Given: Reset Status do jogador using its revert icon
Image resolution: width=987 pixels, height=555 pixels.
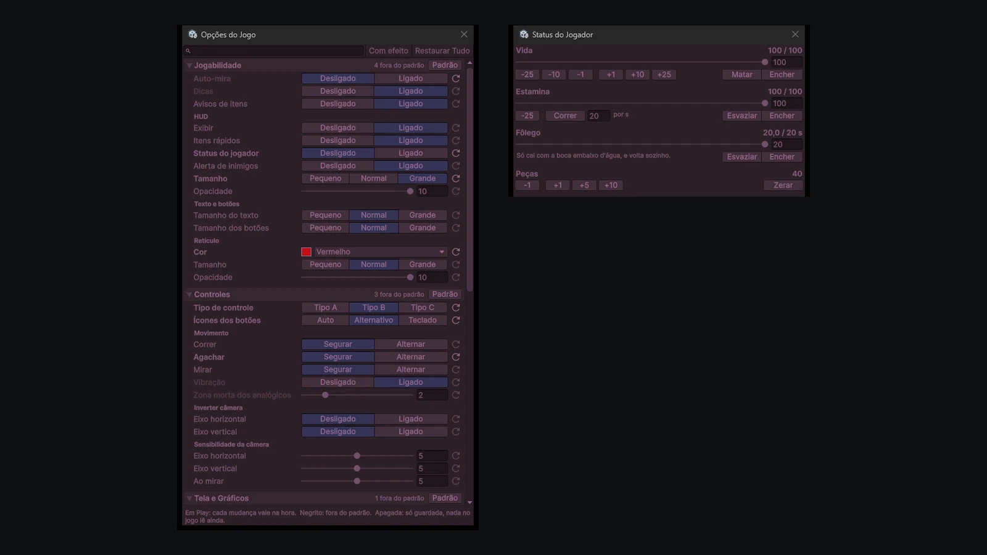Looking at the screenshot, I should click(456, 153).
